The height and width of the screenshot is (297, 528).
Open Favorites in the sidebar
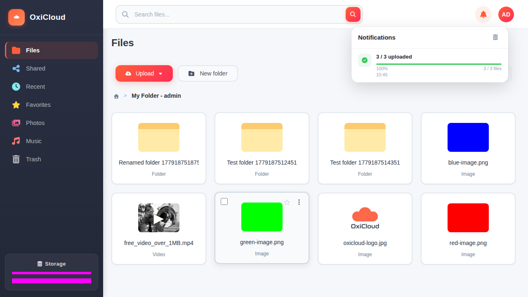52,105
